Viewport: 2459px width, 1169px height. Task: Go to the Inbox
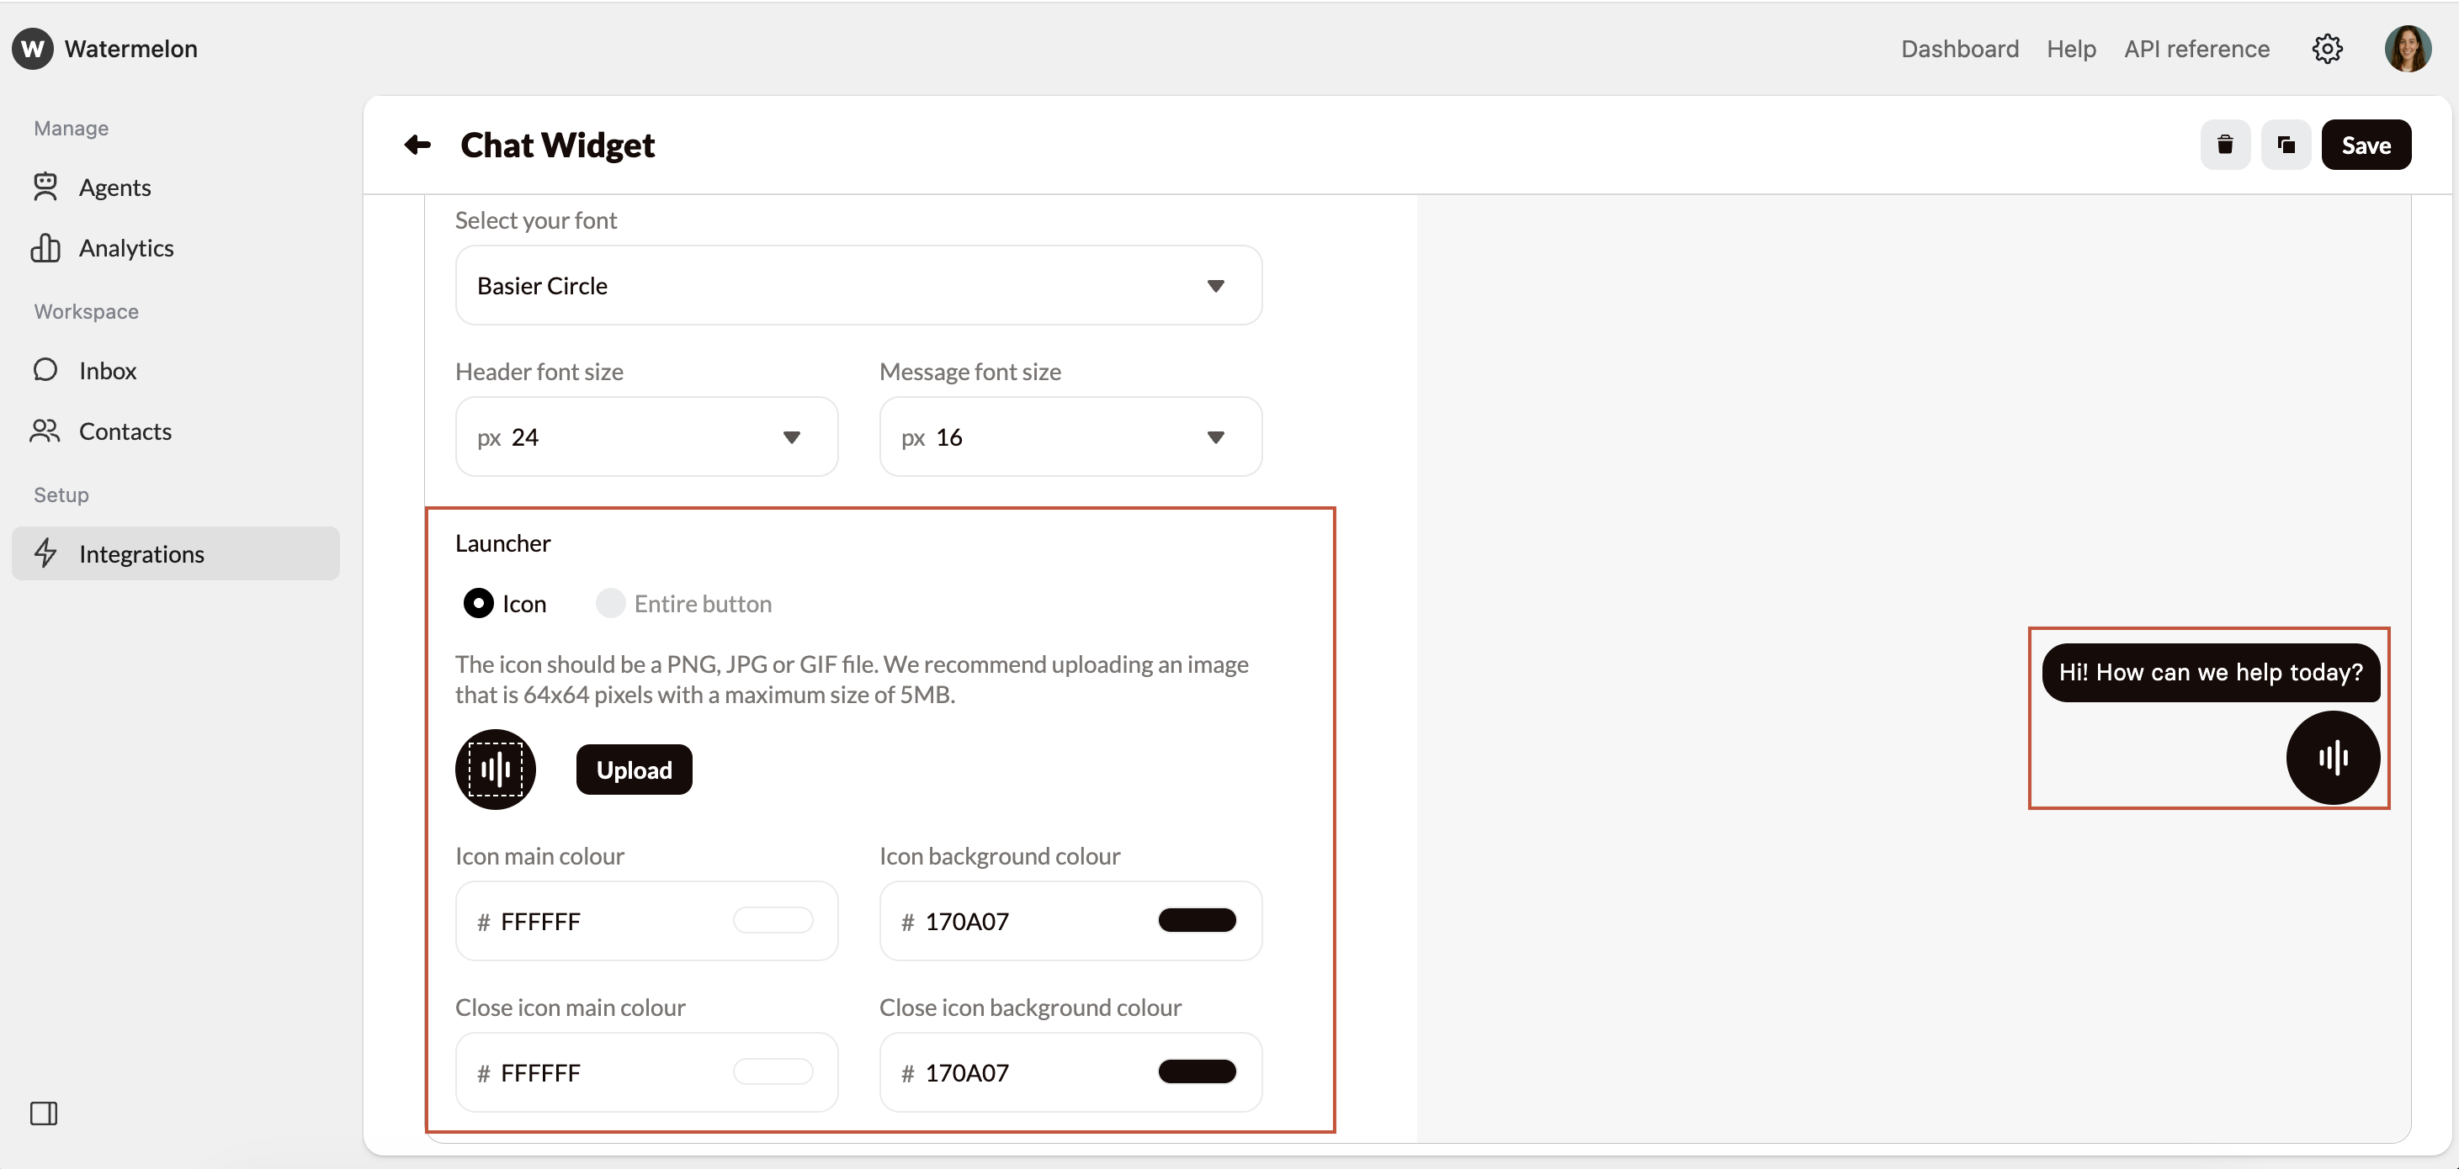(x=108, y=370)
